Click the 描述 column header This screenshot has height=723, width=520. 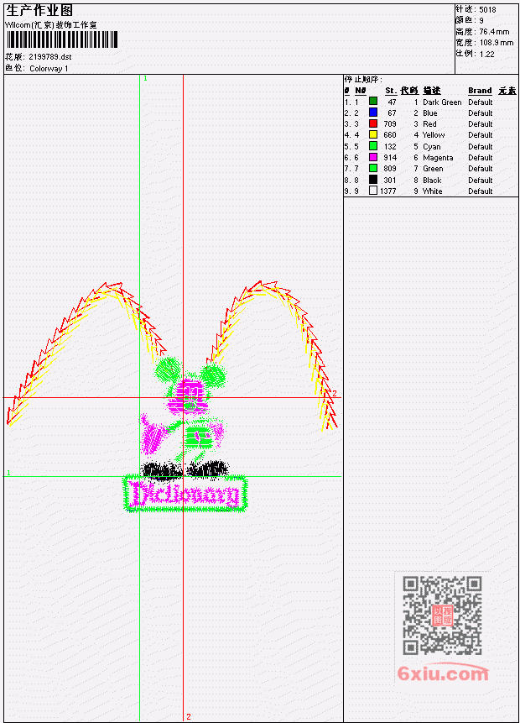432,91
